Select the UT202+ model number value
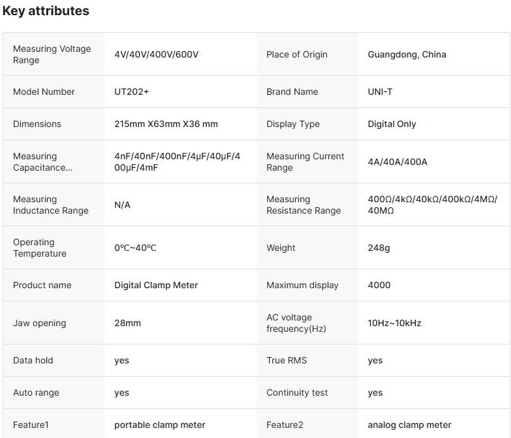The image size is (511, 438). [x=132, y=92]
